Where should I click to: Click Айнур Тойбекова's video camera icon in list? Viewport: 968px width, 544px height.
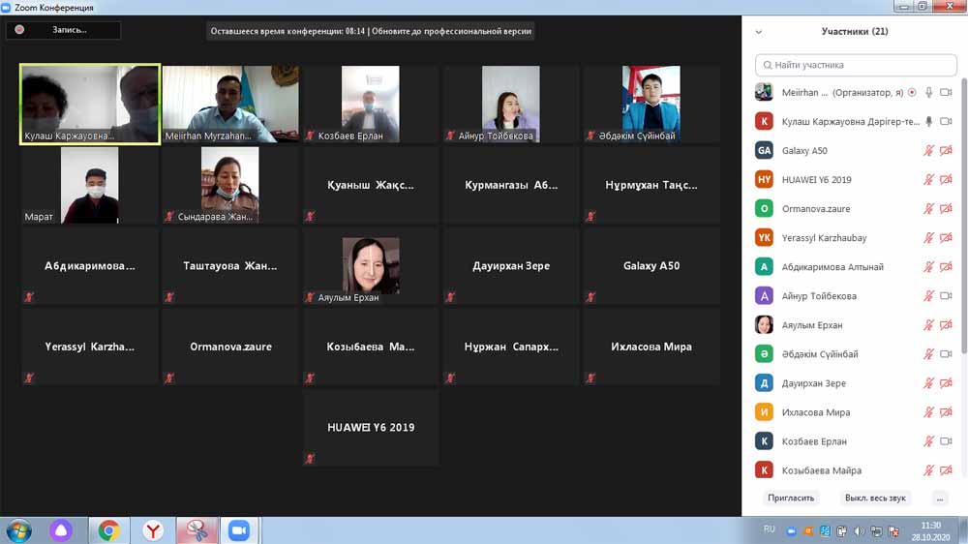click(946, 296)
